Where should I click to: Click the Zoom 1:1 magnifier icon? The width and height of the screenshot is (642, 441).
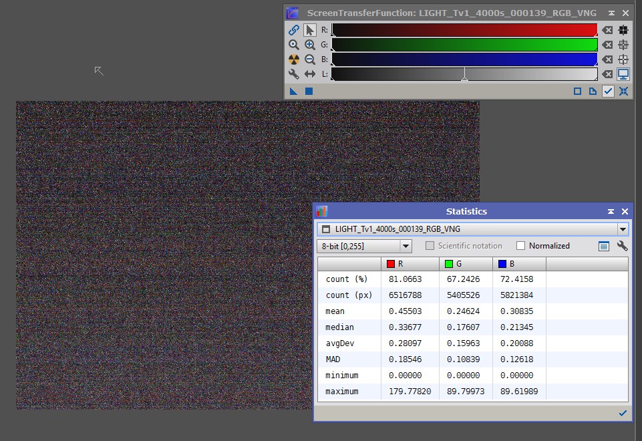click(x=293, y=45)
